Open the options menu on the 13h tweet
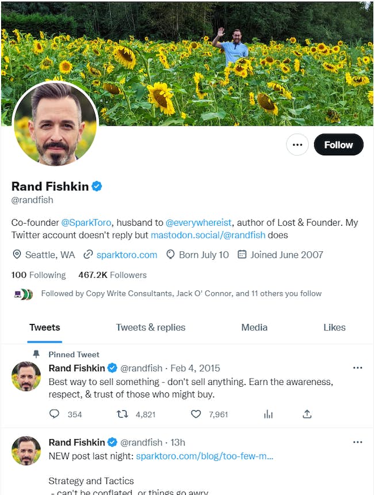This screenshot has height=495, width=375. tap(358, 442)
